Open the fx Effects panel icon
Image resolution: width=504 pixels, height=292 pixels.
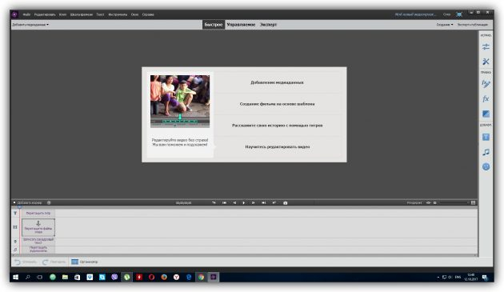pyautogui.click(x=486, y=99)
